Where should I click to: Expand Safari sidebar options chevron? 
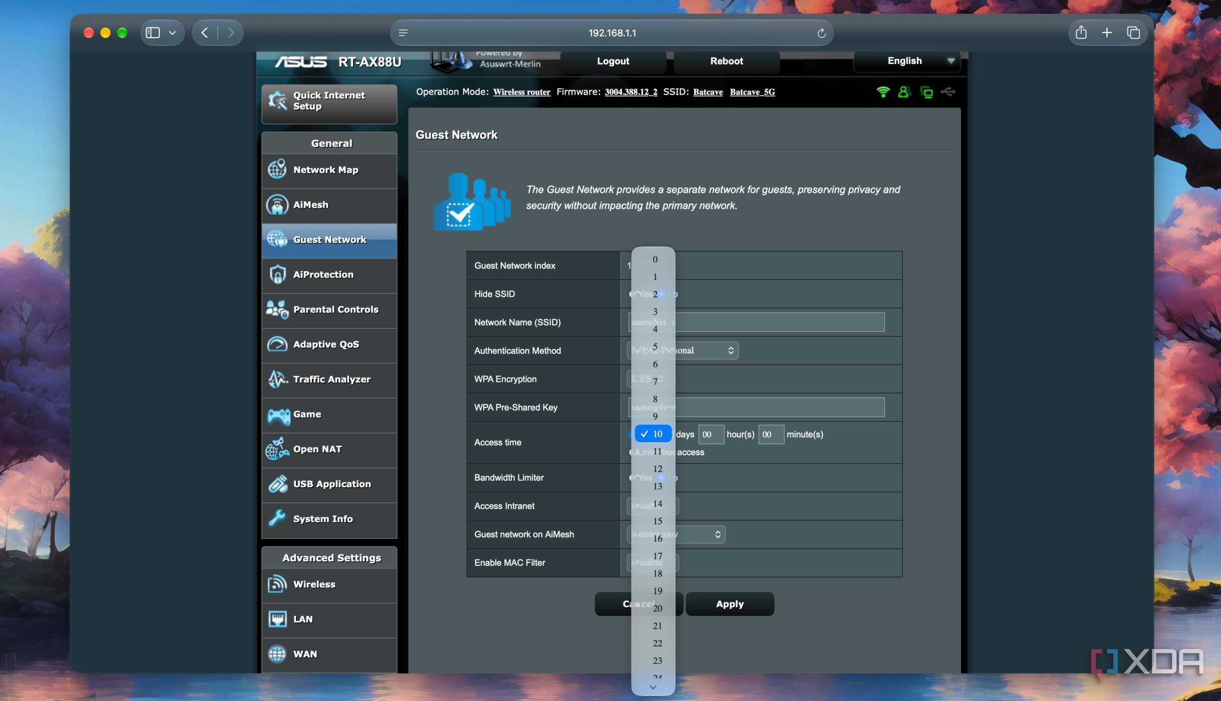pos(172,33)
